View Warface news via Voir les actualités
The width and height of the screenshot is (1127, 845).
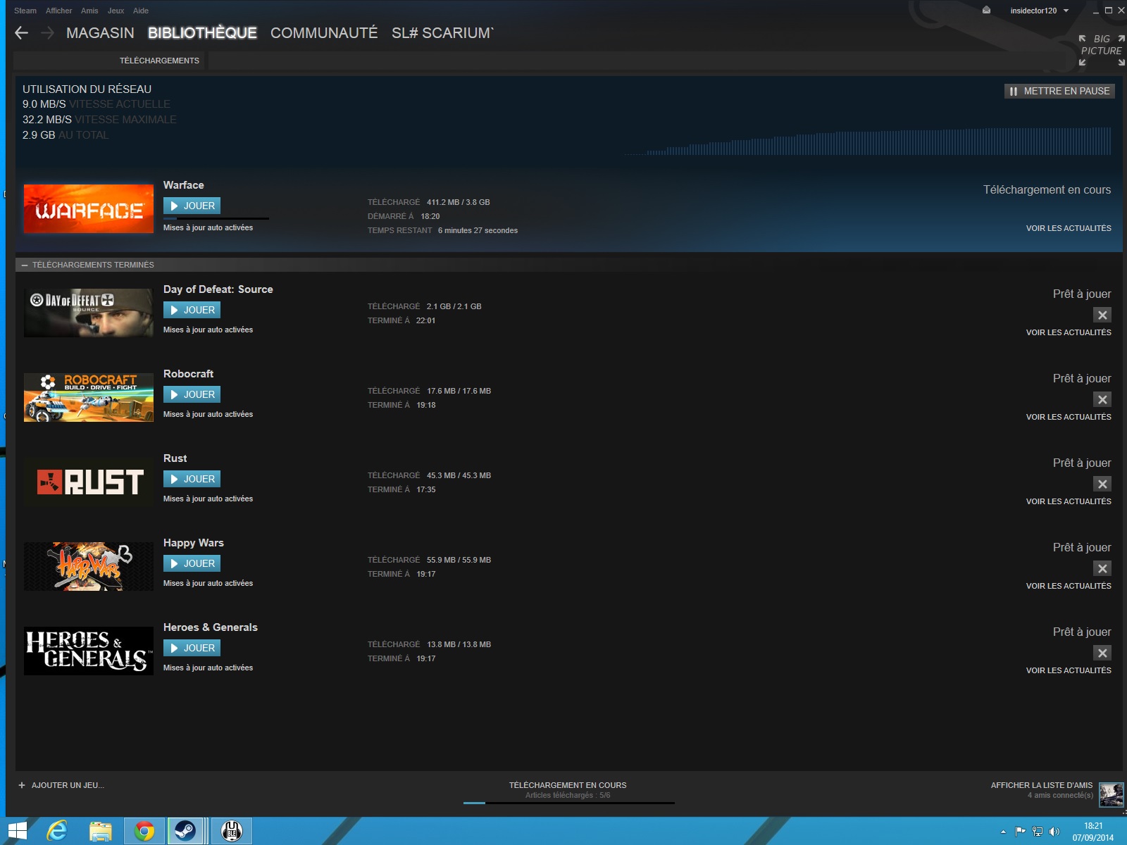click(1069, 228)
